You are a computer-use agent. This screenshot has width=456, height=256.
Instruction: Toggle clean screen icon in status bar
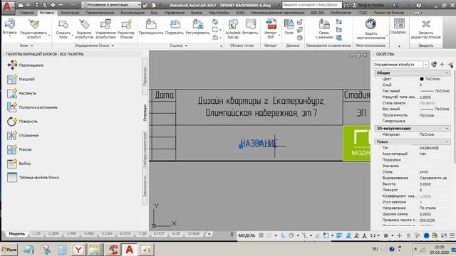(444, 235)
